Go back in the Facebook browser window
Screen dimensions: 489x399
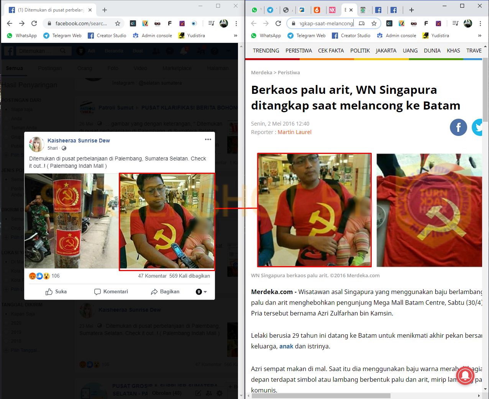pos(10,23)
